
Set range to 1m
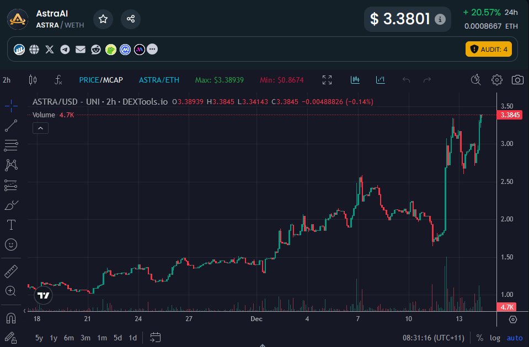[x=102, y=338]
